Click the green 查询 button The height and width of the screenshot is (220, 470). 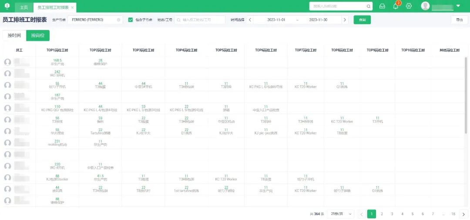[362, 20]
